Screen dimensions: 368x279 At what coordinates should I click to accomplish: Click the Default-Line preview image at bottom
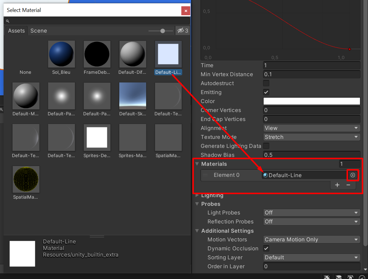click(22, 254)
